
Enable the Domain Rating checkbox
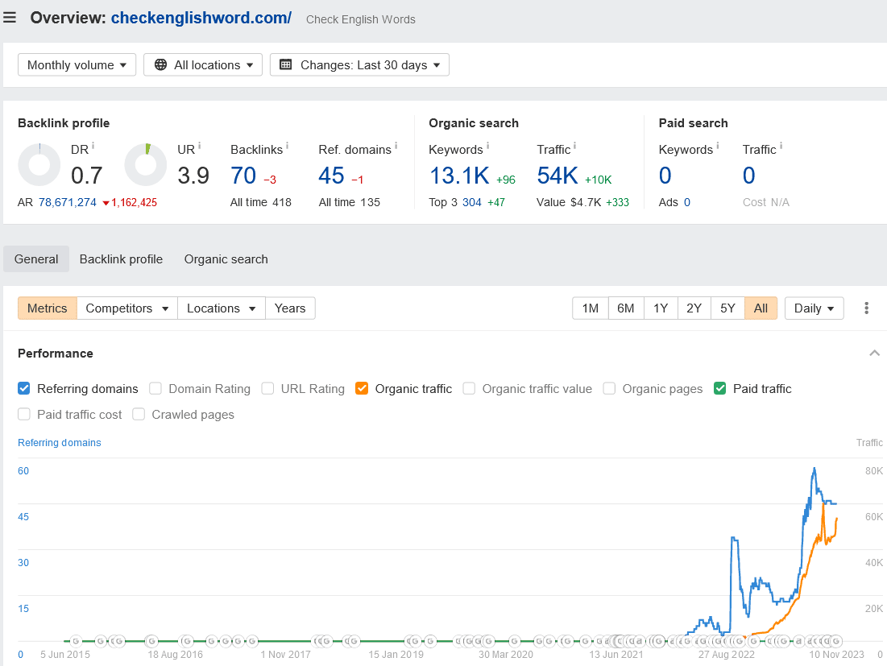(155, 388)
